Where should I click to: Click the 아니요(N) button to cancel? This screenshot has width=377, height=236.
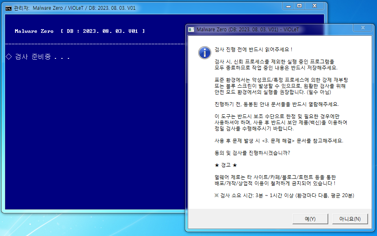[x=350, y=219]
